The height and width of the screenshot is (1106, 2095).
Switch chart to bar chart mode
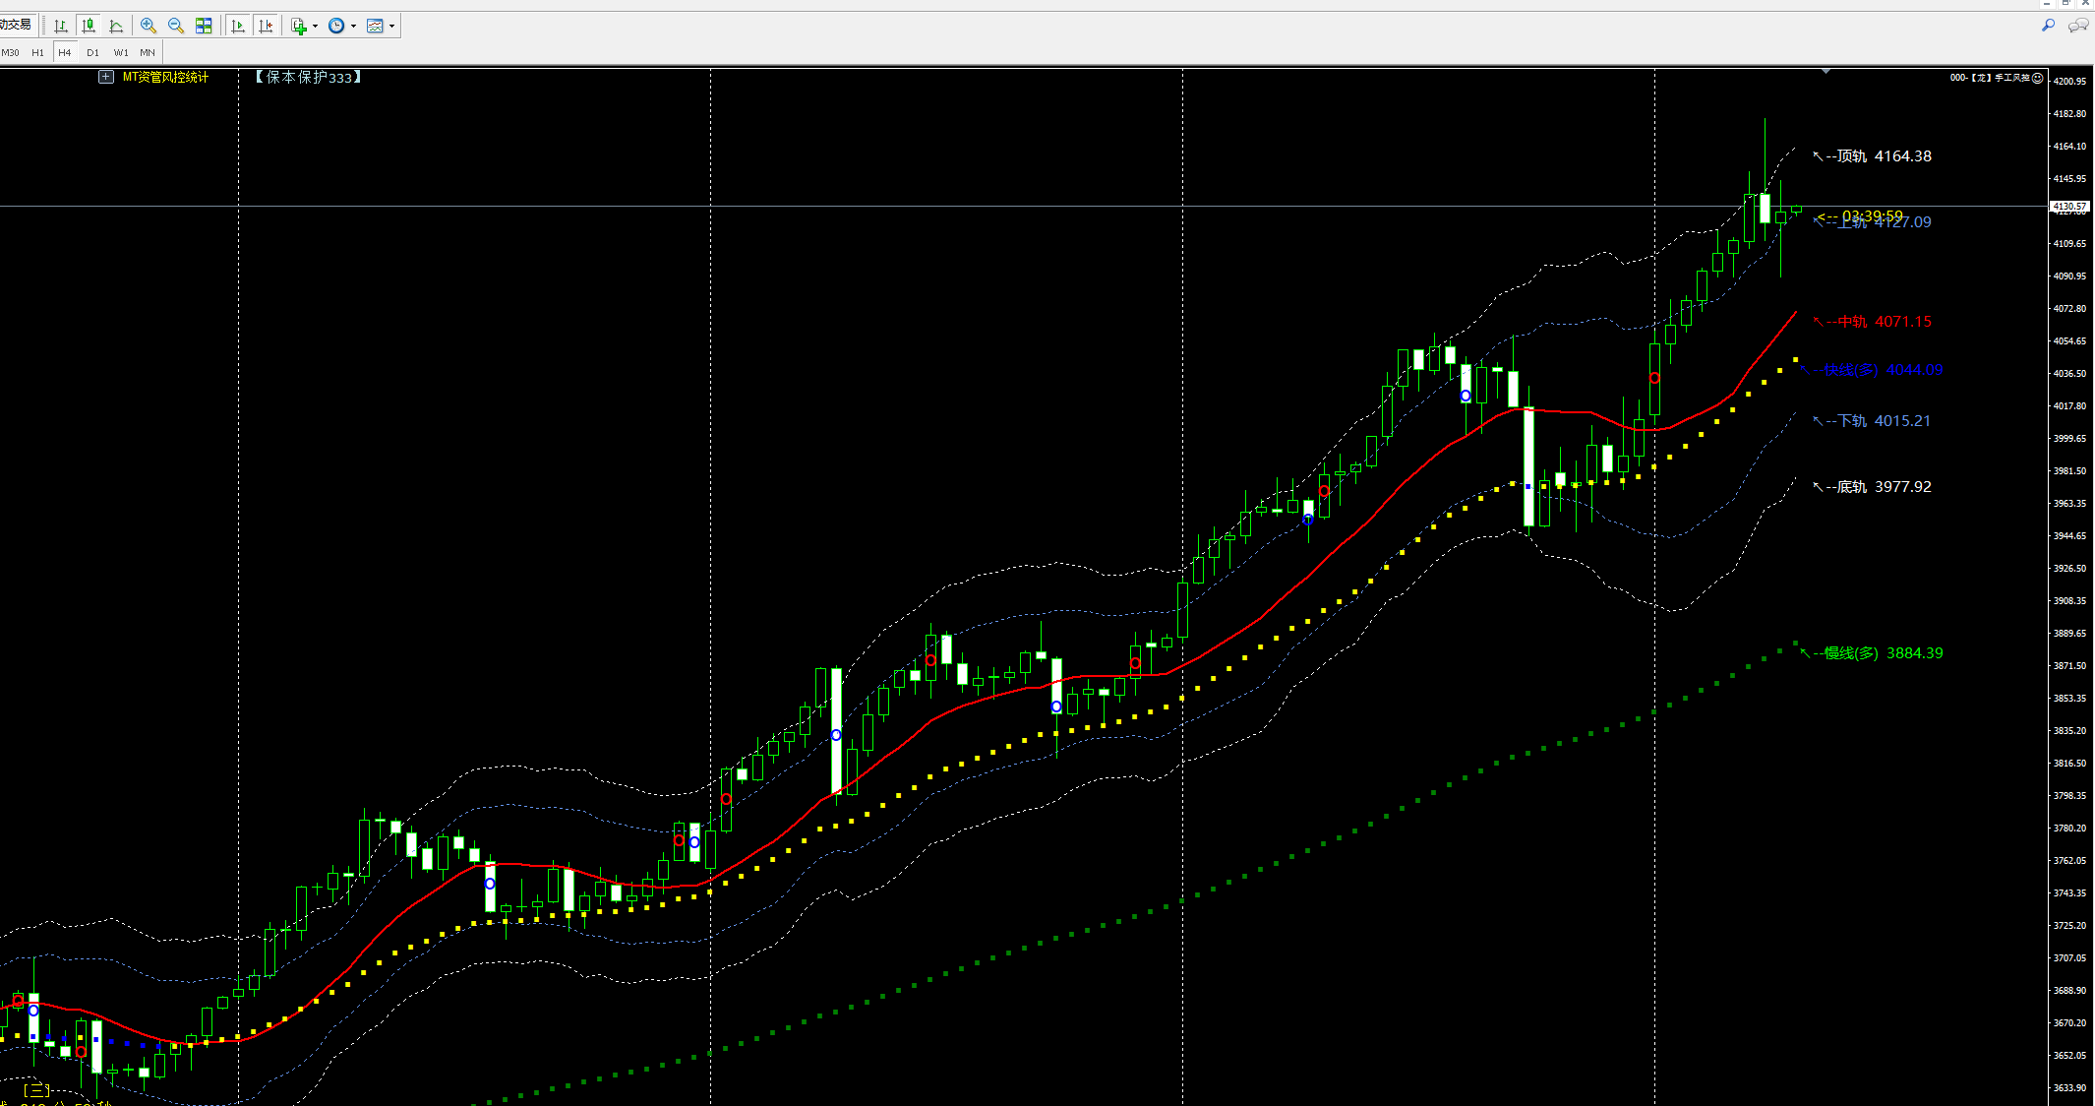61,27
